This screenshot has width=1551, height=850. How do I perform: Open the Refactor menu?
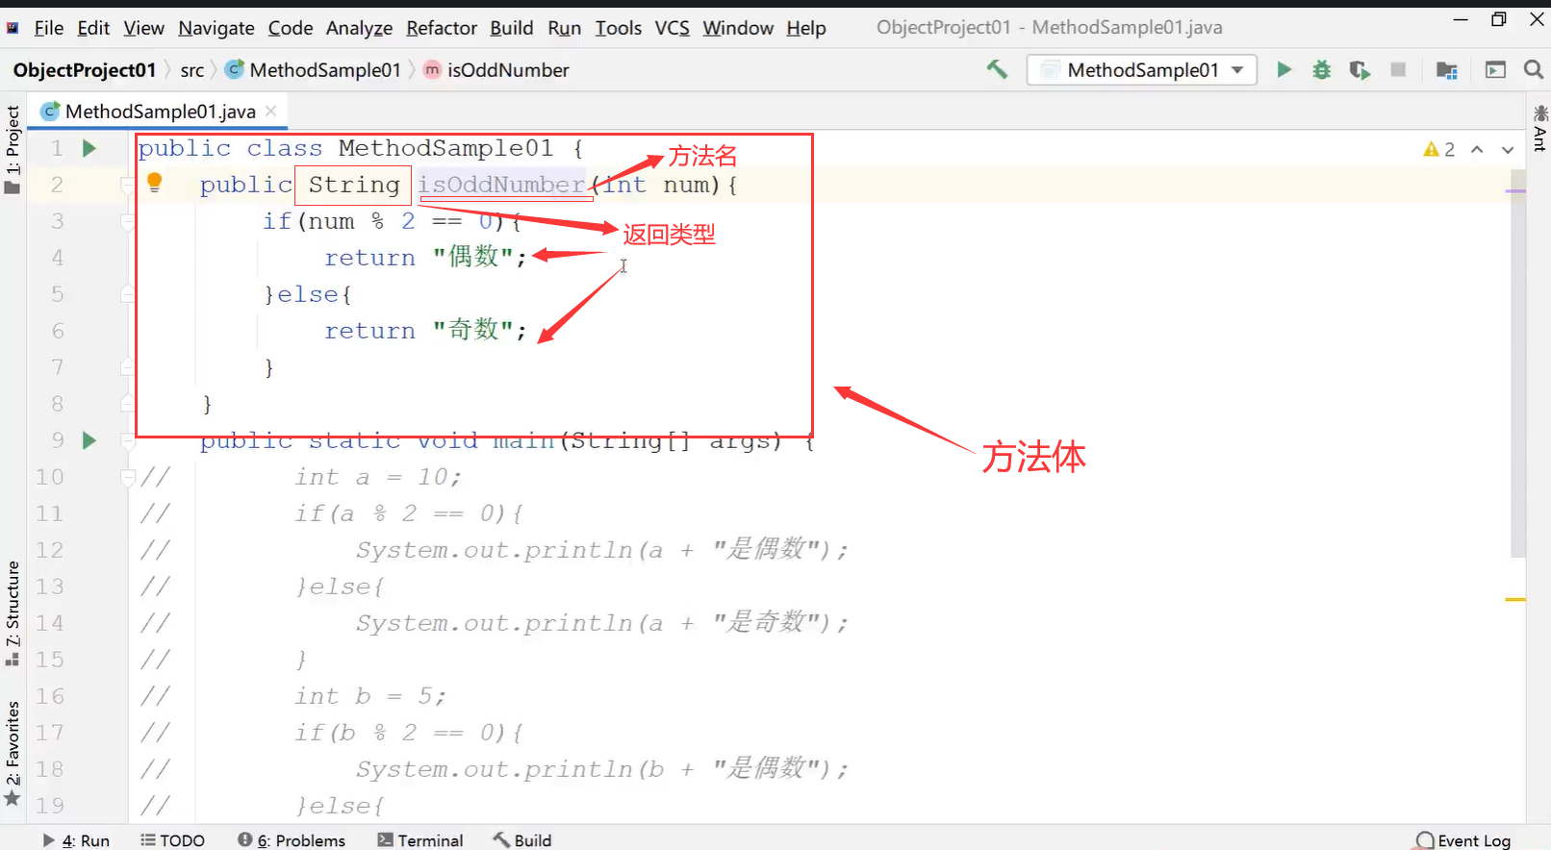(x=441, y=28)
